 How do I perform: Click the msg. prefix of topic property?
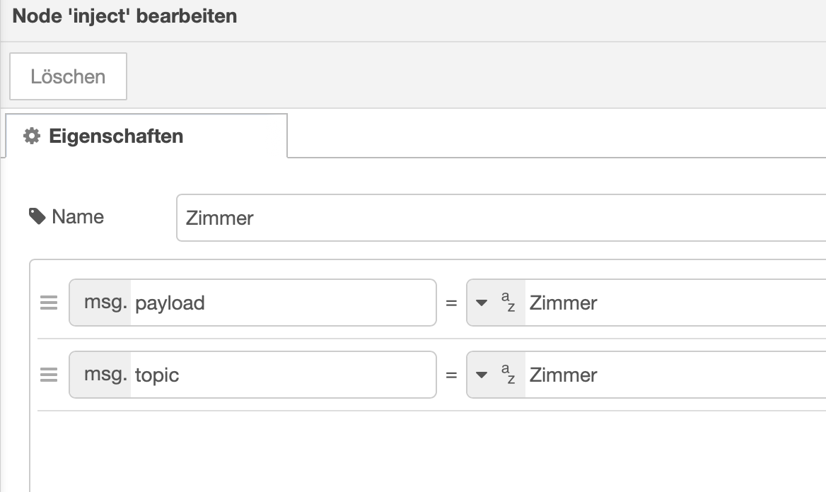click(x=105, y=375)
